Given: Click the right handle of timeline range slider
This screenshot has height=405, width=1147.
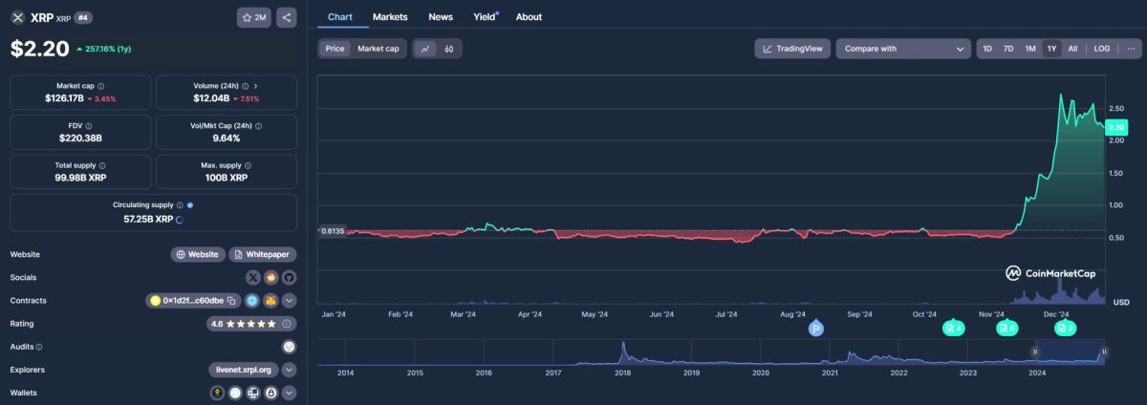Looking at the screenshot, I should click(1104, 352).
